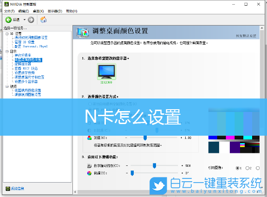Click the grey Forward arrow button

[31, 20]
